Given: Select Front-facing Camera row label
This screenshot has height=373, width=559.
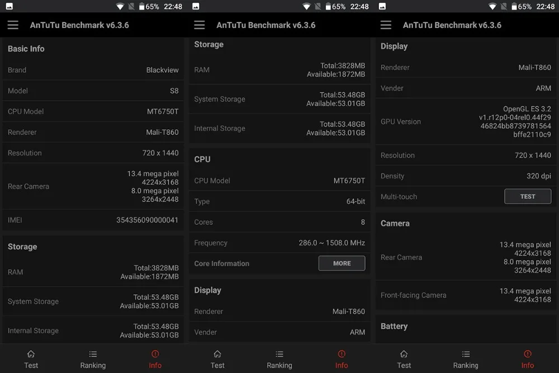Looking at the screenshot, I should (414, 295).
